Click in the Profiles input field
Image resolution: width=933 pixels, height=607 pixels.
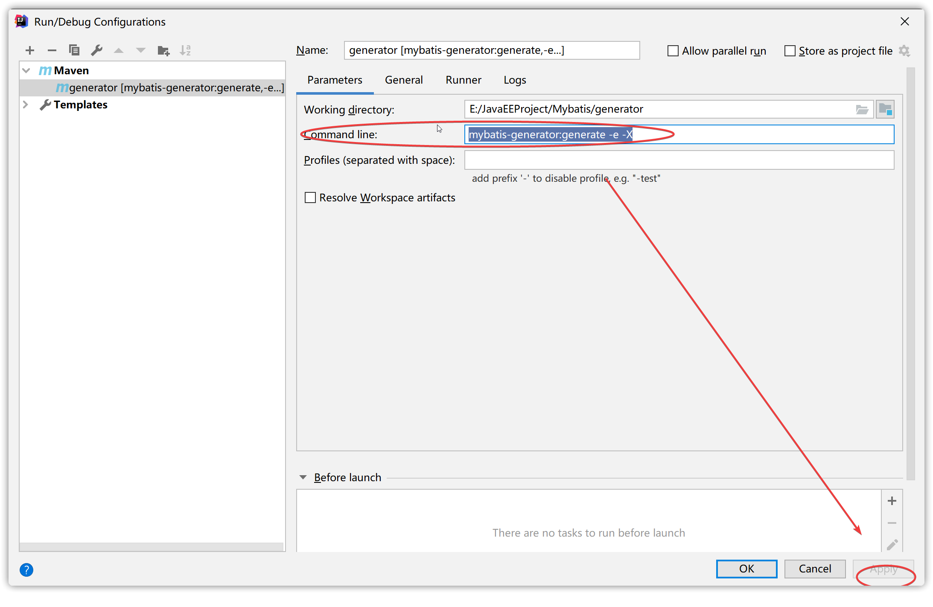pyautogui.click(x=679, y=160)
